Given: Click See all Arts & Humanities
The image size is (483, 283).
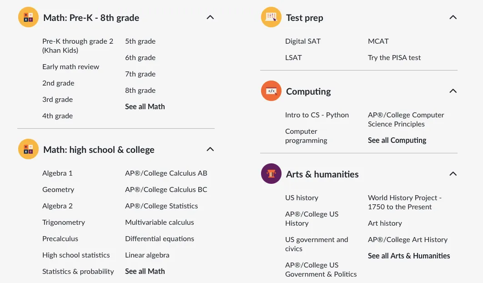Looking at the screenshot, I should [409, 256].
